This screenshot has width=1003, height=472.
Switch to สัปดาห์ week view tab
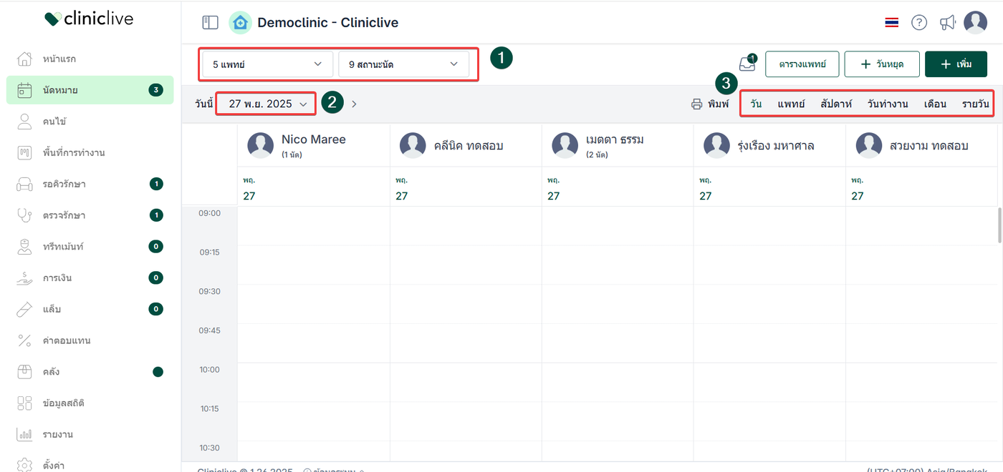pos(836,104)
